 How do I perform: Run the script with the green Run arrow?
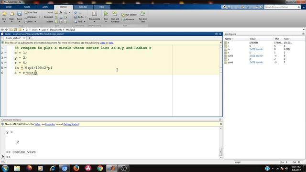[106, 14]
